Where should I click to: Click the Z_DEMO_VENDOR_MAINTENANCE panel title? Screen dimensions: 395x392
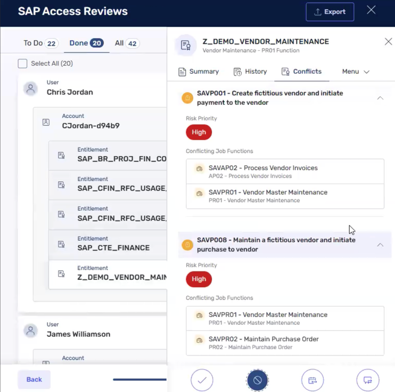pyautogui.click(x=266, y=42)
